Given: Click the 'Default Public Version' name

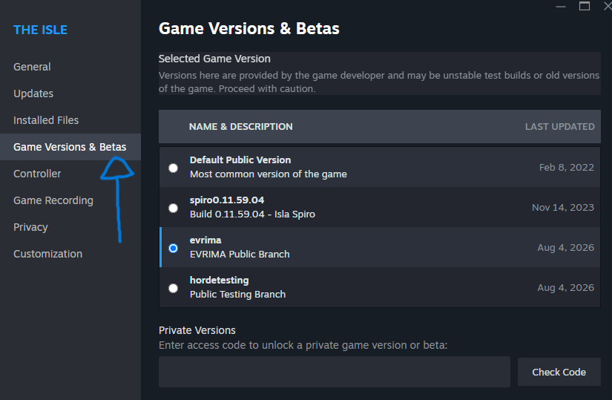Looking at the screenshot, I should point(240,160).
